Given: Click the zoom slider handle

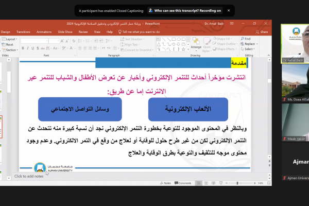Looking at the screenshot, I should click(x=237, y=183).
